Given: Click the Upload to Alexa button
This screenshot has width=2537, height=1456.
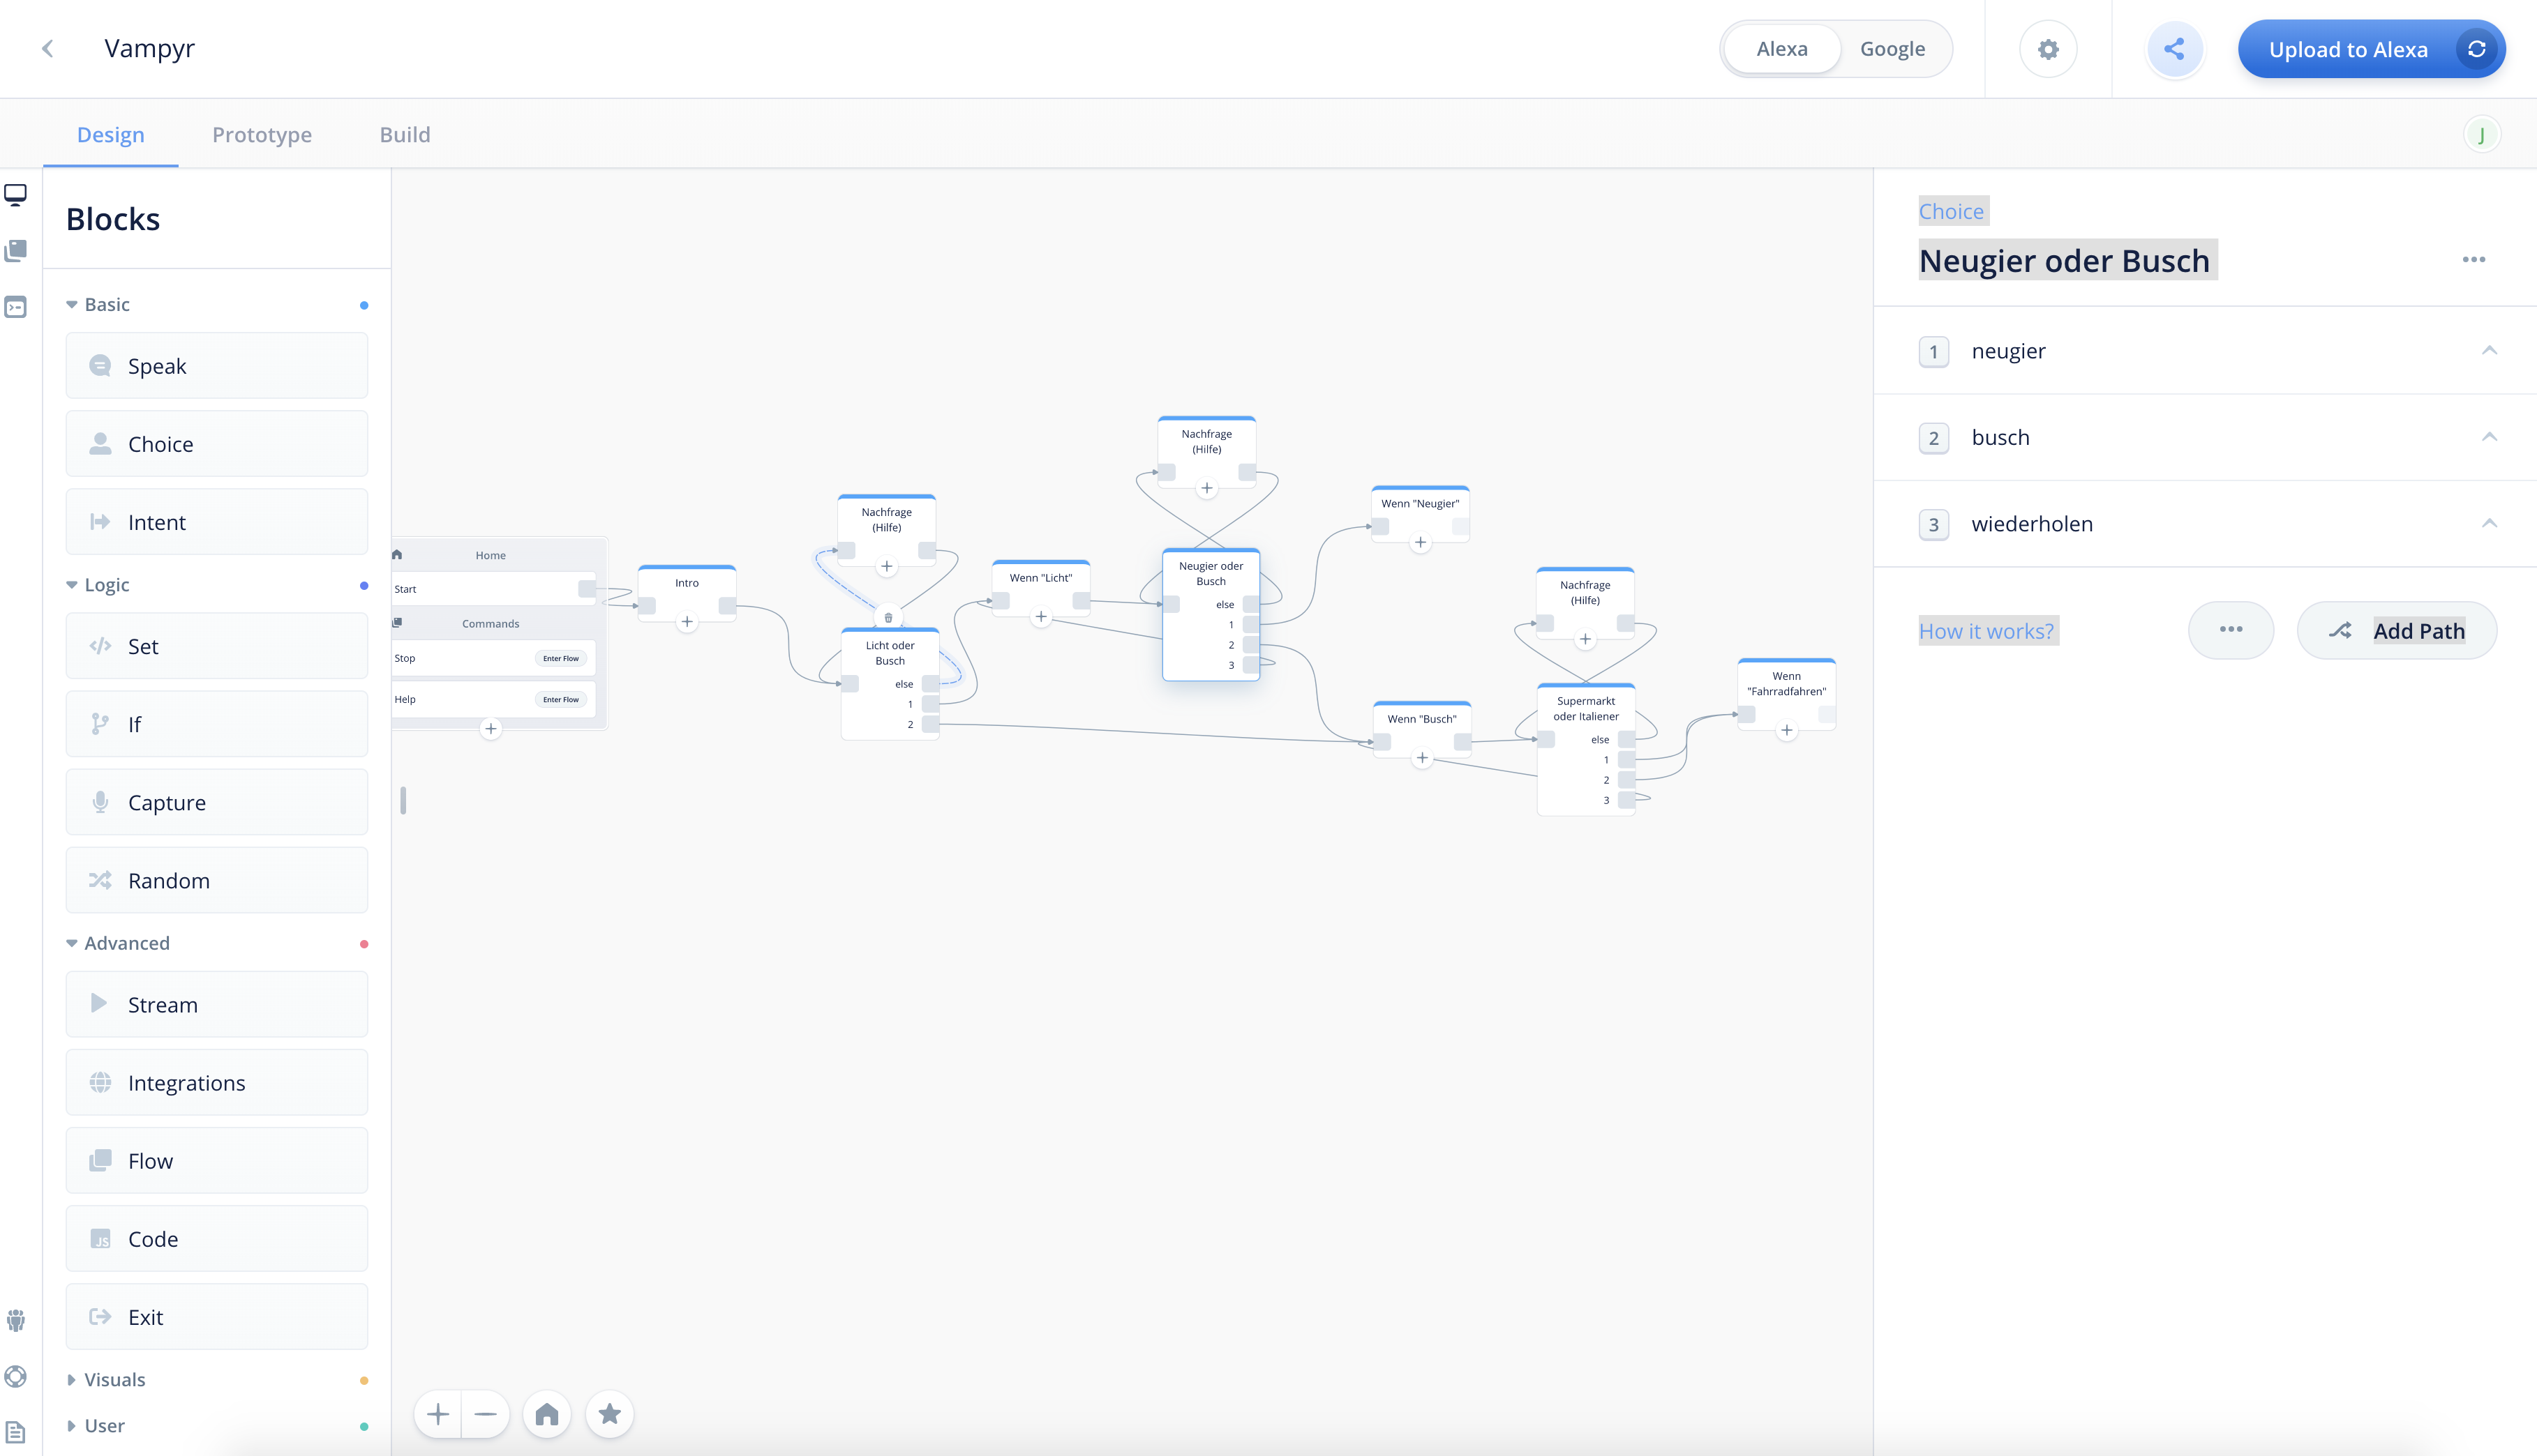Looking at the screenshot, I should pos(2347,49).
